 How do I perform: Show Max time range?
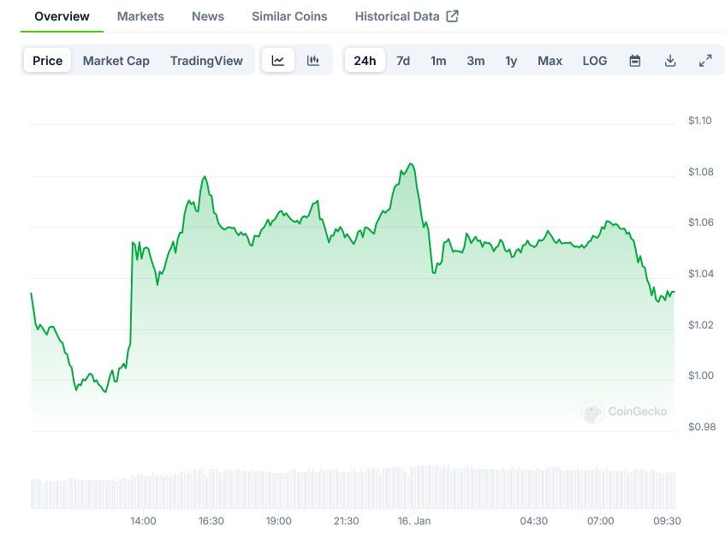pyautogui.click(x=550, y=61)
